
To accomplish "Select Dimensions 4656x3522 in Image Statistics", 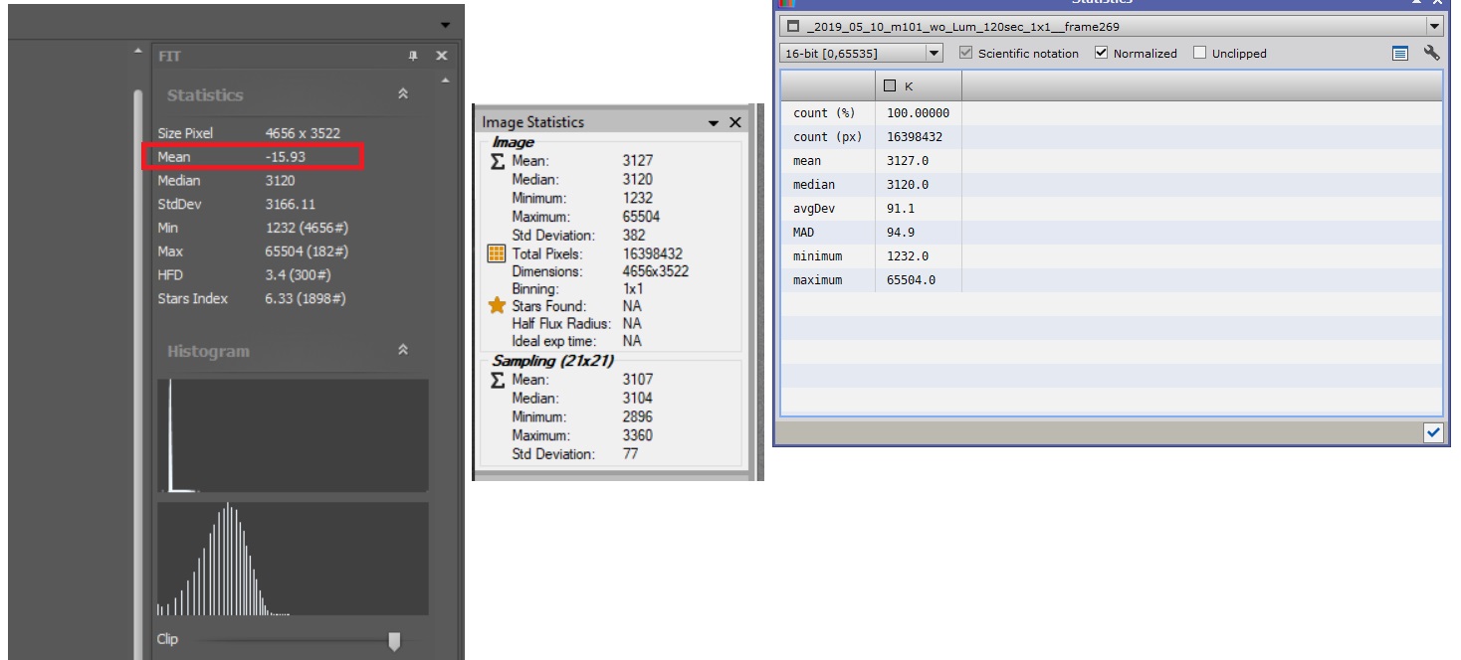I will click(x=655, y=271).
